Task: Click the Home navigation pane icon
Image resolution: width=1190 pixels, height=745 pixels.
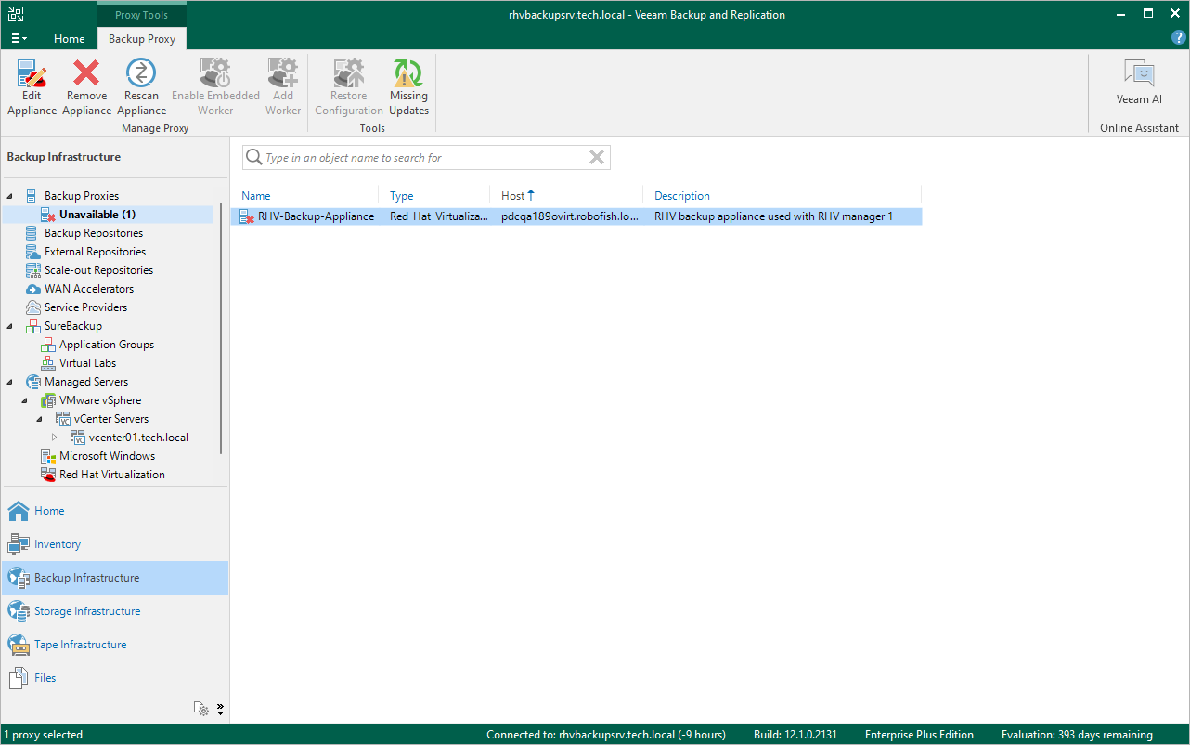Action: click(19, 511)
